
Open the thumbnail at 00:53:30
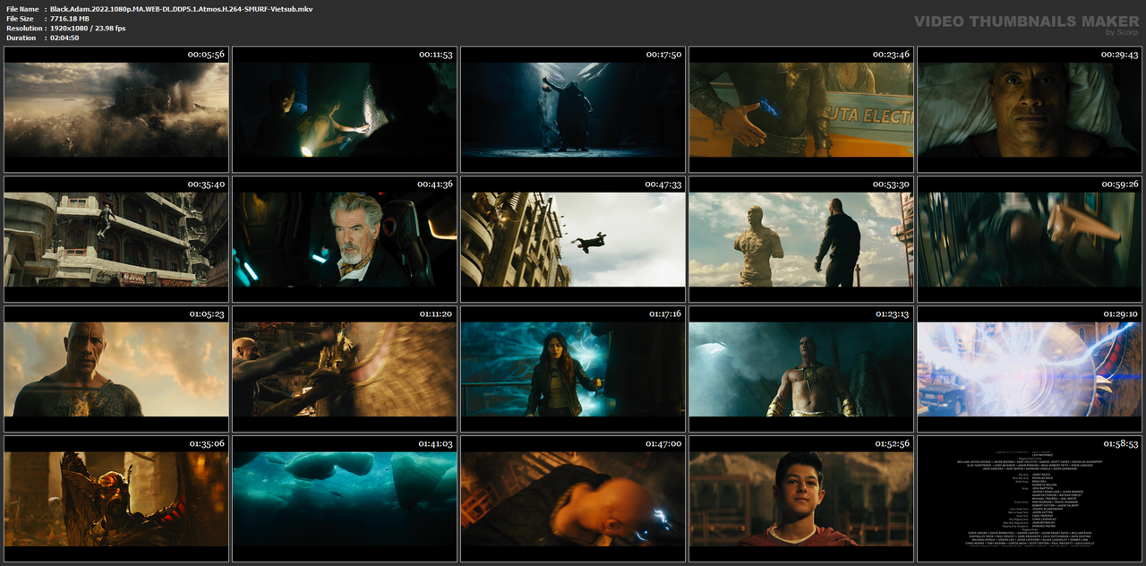(801, 239)
